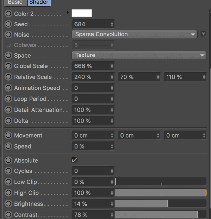This screenshot has width=211, height=219.
Task: Click the Detail Attenuation value field
Action: click(x=91, y=110)
